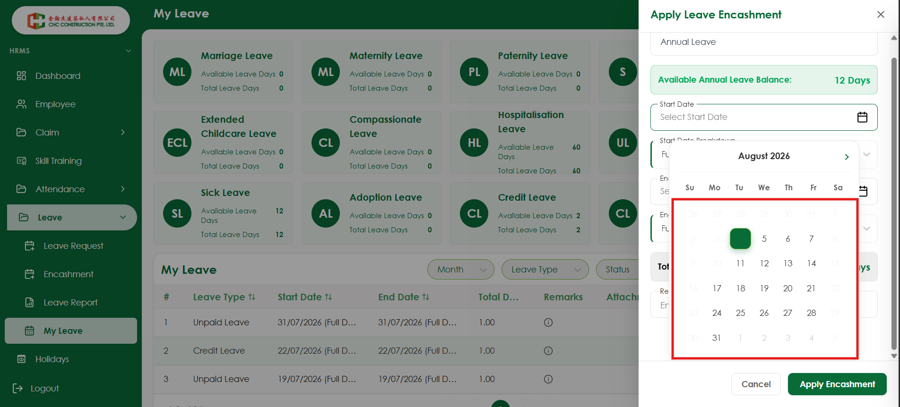
Task: Sort by Start Date column arrows
Action: click(329, 297)
